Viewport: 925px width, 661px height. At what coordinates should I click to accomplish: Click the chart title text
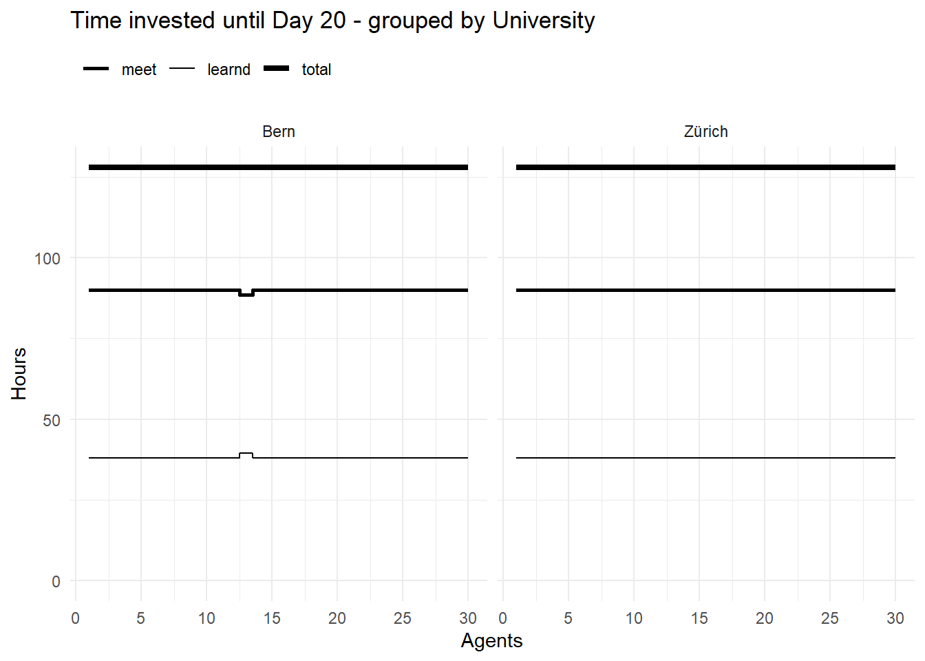[332, 21]
